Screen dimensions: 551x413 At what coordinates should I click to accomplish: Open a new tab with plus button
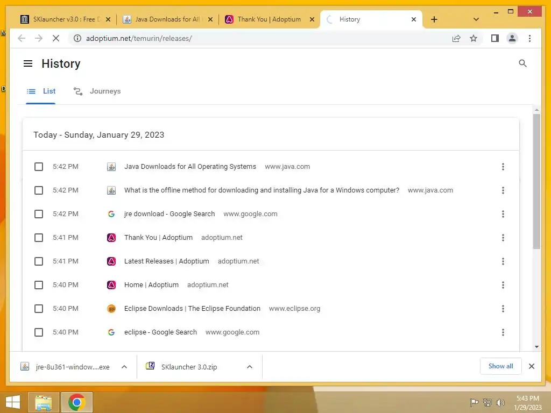pyautogui.click(x=434, y=19)
